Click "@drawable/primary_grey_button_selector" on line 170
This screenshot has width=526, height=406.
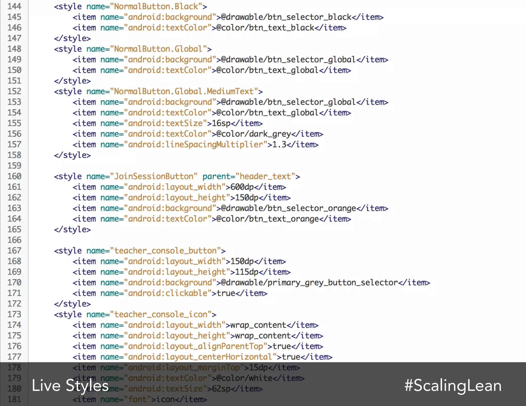pyautogui.click(x=309, y=283)
